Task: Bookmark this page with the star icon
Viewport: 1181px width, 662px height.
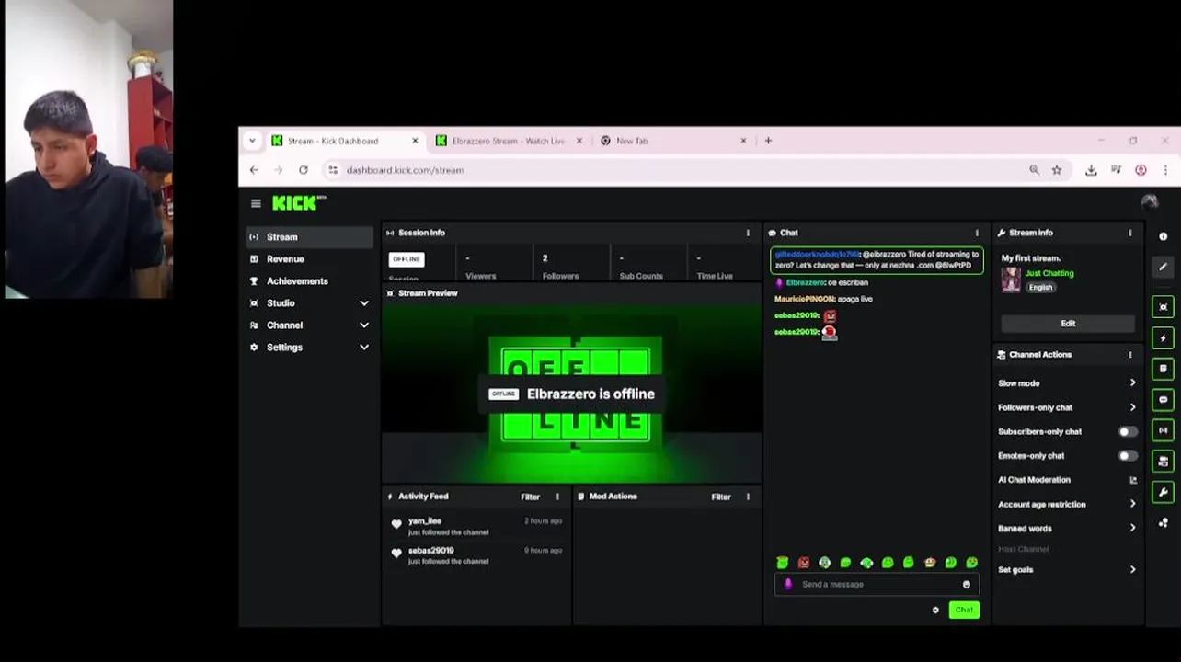Action: point(1057,170)
